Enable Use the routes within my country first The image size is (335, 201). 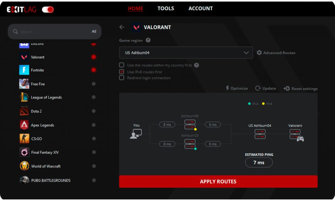[122, 65]
